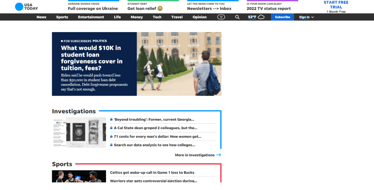Viewport: 374px width, 190px height.
Task: Open the Sign In dropdown
Action: coord(306,17)
